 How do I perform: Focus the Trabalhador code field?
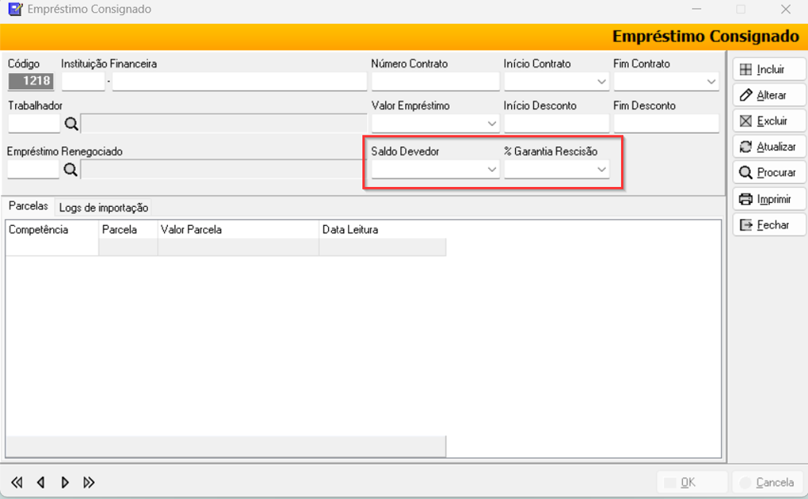(34, 123)
